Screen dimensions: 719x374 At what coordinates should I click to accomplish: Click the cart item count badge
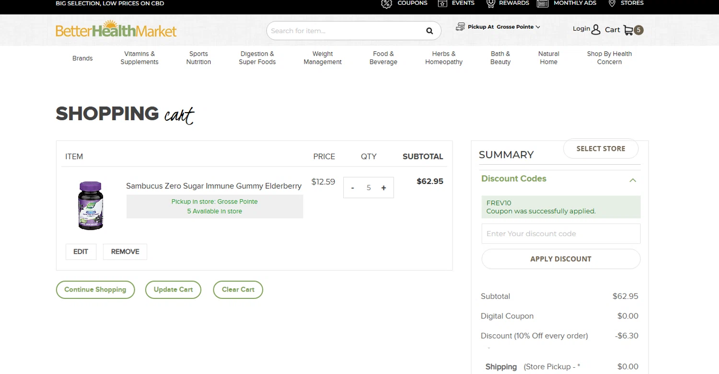tap(638, 30)
